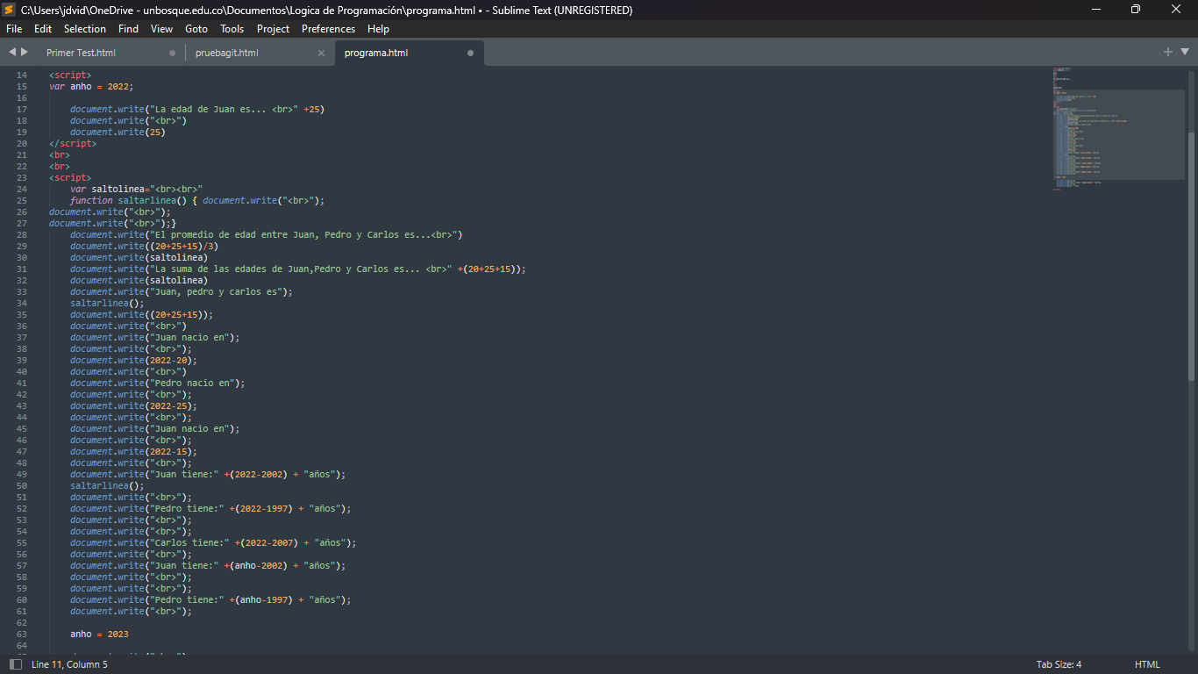
Task: Click 'La edad de Juan es...' statement
Action: (197, 110)
